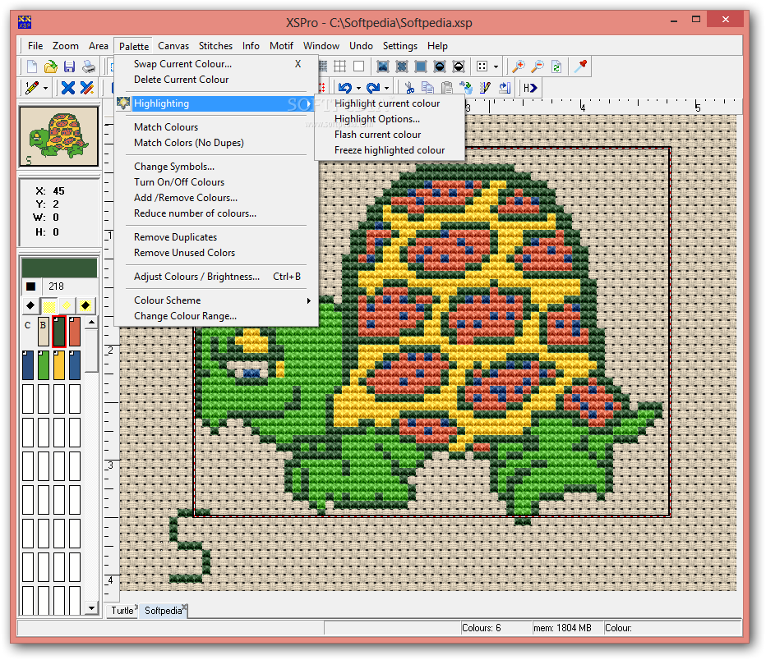Pick the orange-red palette swatch
Image resolution: width=766 pixels, height=660 pixels.
click(x=74, y=332)
